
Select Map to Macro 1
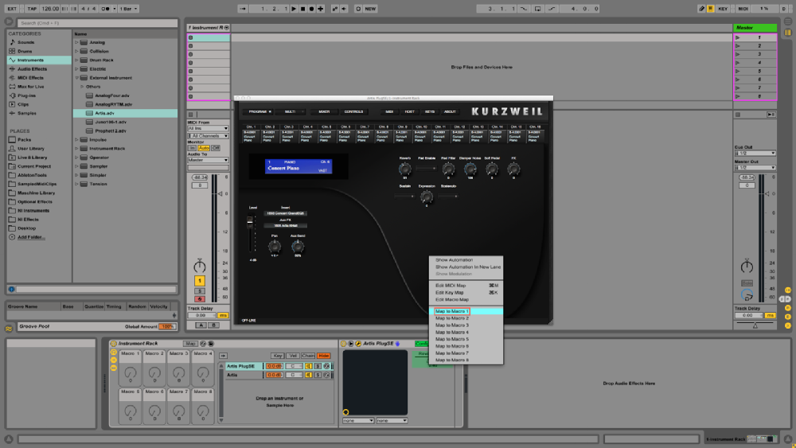click(x=452, y=311)
